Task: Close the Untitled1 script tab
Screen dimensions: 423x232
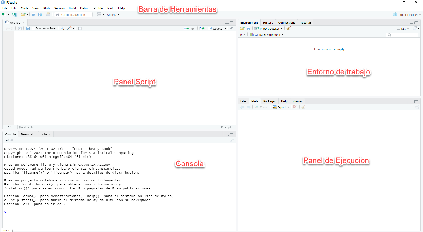Action: point(24,23)
